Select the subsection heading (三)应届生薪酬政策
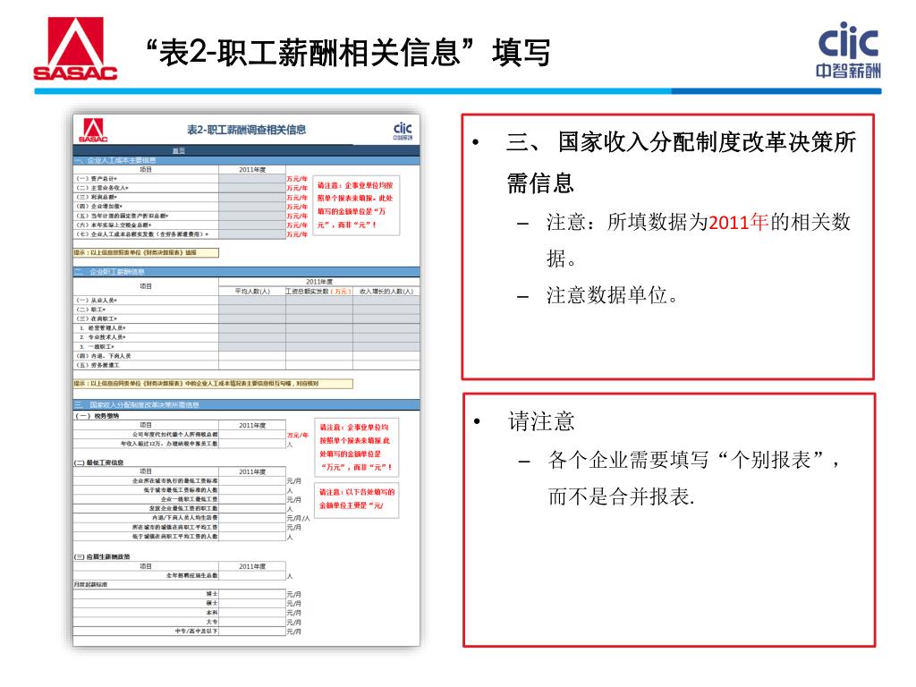 [x=102, y=556]
